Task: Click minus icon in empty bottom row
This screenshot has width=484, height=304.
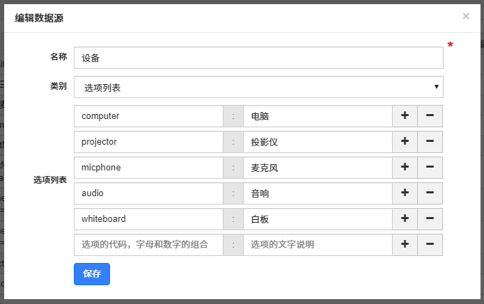Action: pyautogui.click(x=430, y=245)
